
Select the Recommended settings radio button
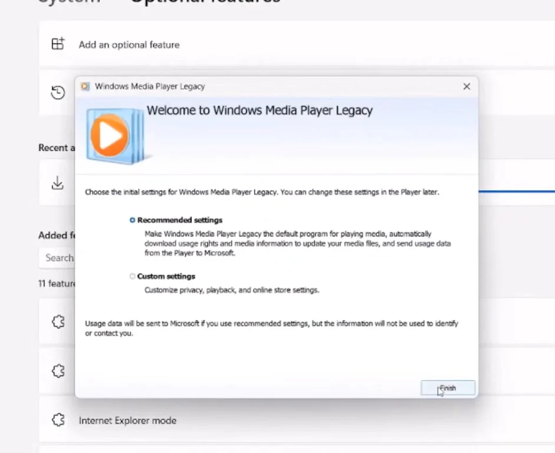[132, 220]
